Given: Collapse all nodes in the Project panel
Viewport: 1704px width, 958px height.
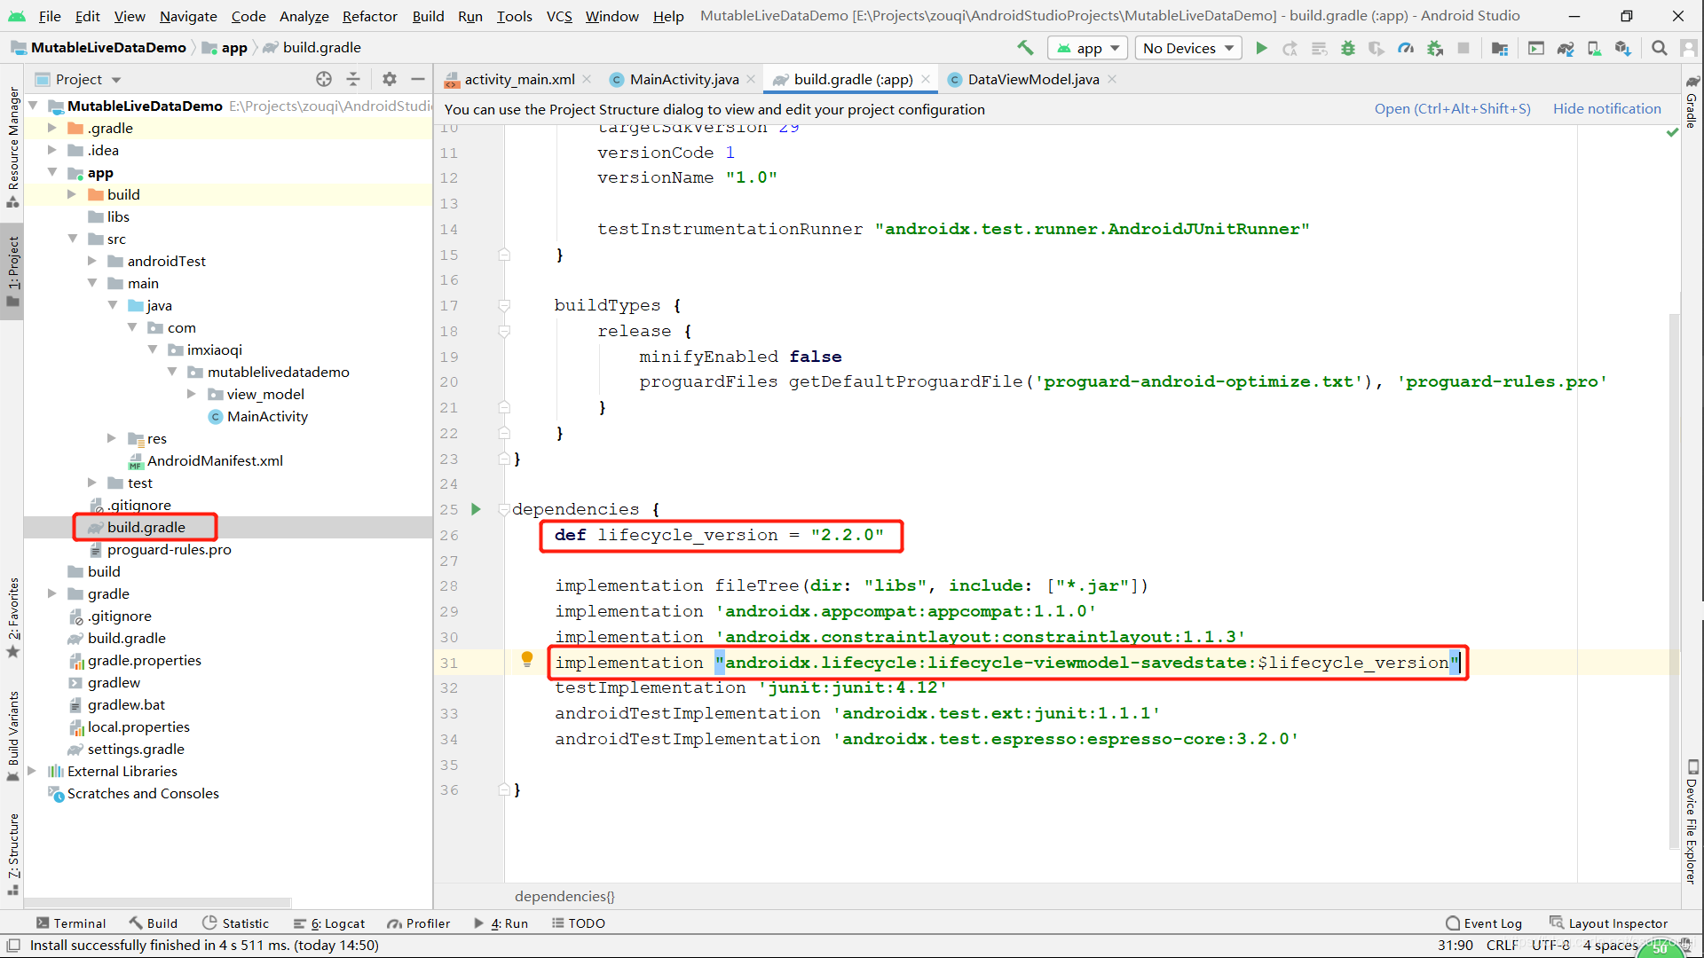Looking at the screenshot, I should pyautogui.click(x=353, y=79).
